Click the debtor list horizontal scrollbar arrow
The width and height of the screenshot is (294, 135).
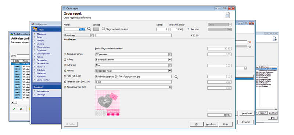276,109
